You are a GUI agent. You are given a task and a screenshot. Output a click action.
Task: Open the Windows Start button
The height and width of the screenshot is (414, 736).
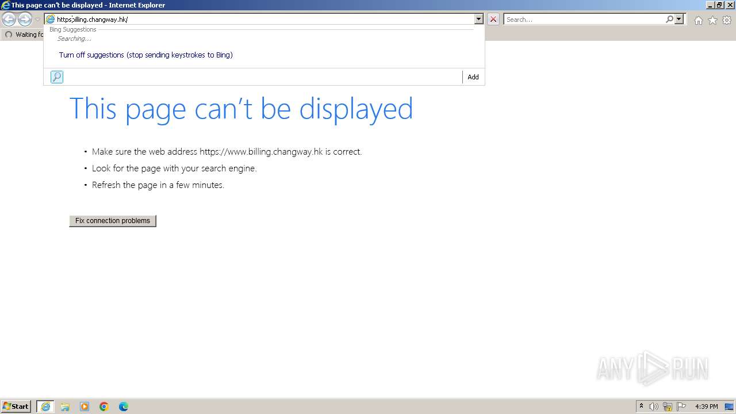pos(16,407)
